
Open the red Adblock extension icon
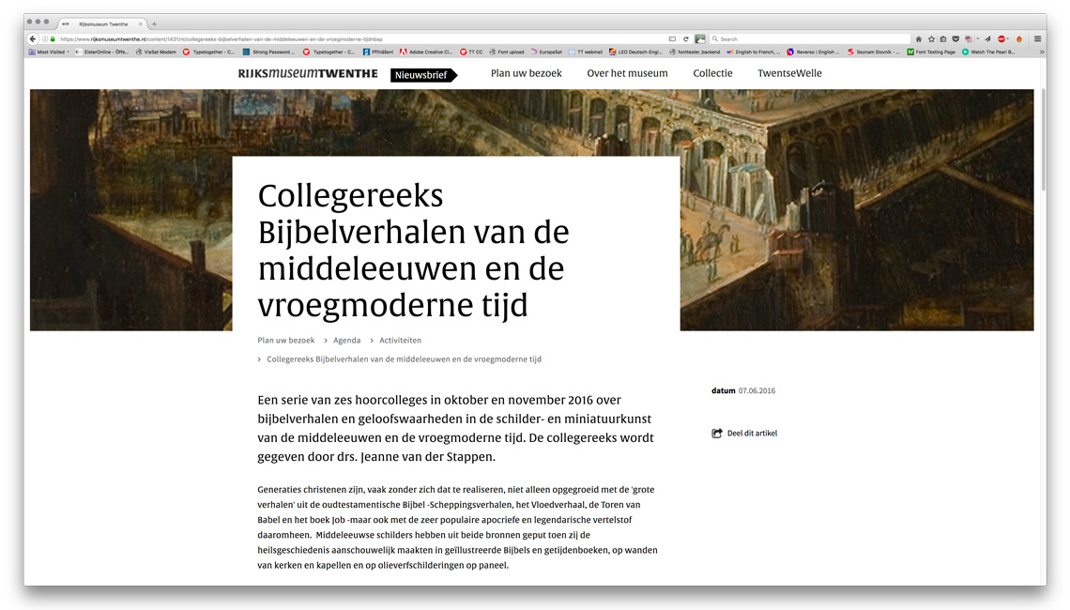pyautogui.click(x=1001, y=38)
